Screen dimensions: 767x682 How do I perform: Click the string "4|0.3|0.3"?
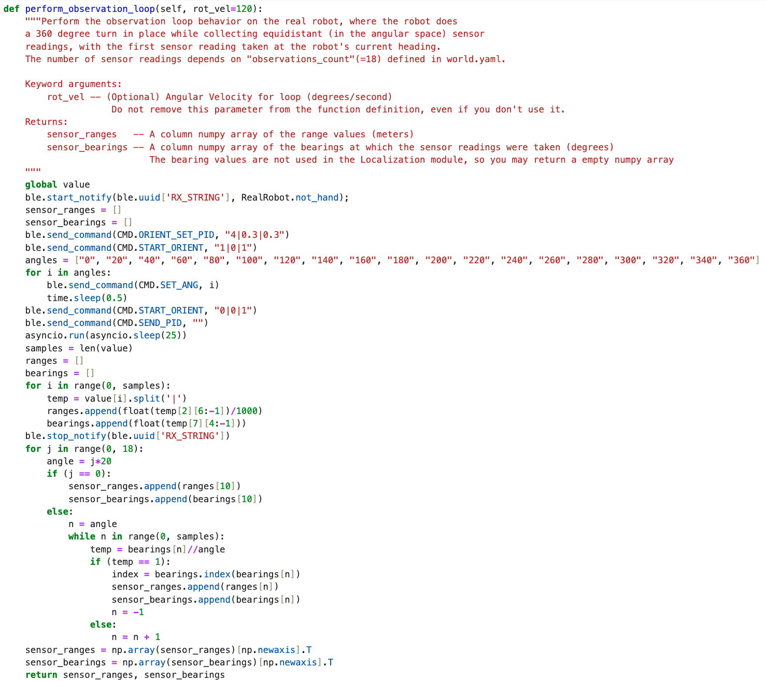[x=254, y=235]
